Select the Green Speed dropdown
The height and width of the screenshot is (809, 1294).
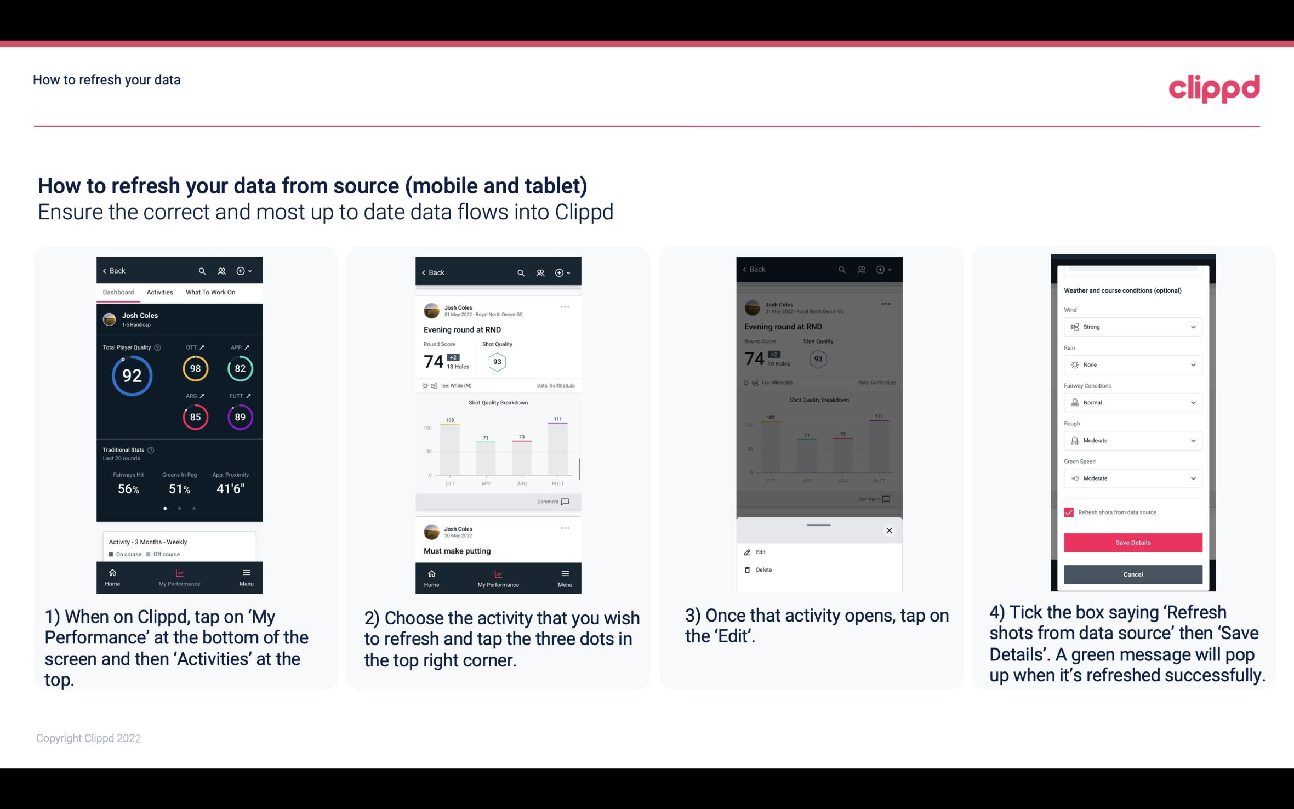[x=1132, y=478]
